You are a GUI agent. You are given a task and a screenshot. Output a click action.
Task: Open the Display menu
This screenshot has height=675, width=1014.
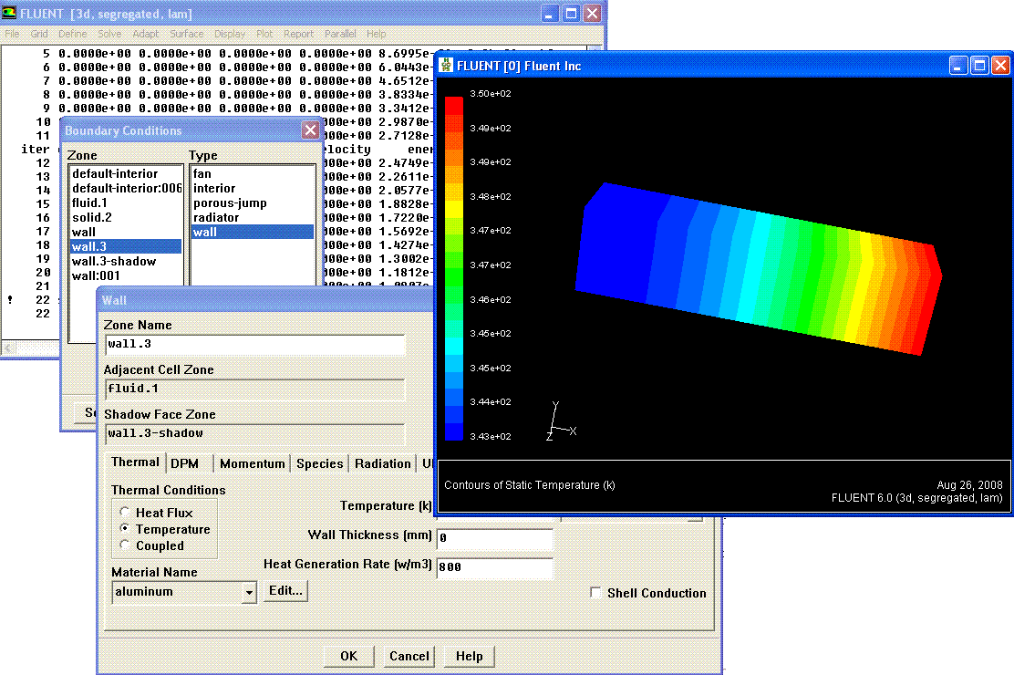[230, 34]
